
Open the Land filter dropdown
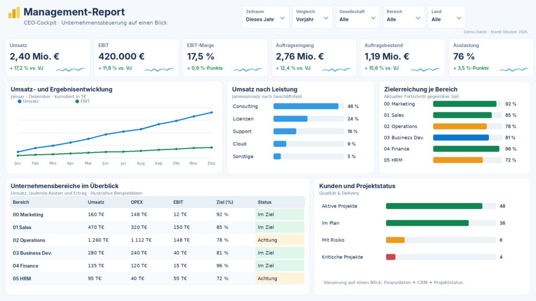point(446,17)
